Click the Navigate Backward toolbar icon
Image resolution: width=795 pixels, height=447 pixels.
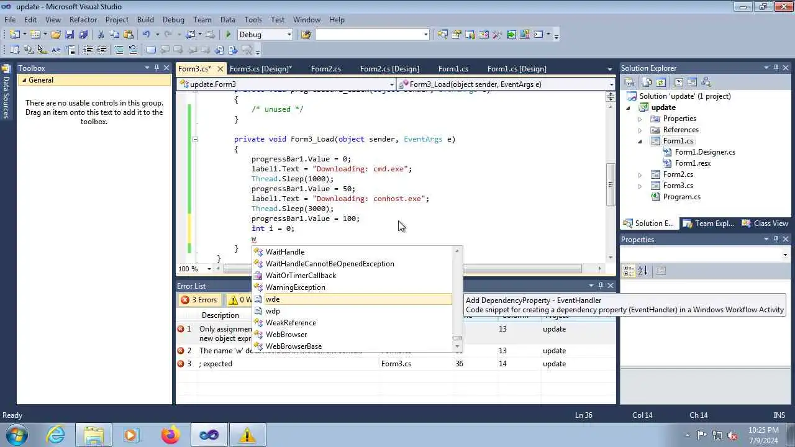(191, 35)
